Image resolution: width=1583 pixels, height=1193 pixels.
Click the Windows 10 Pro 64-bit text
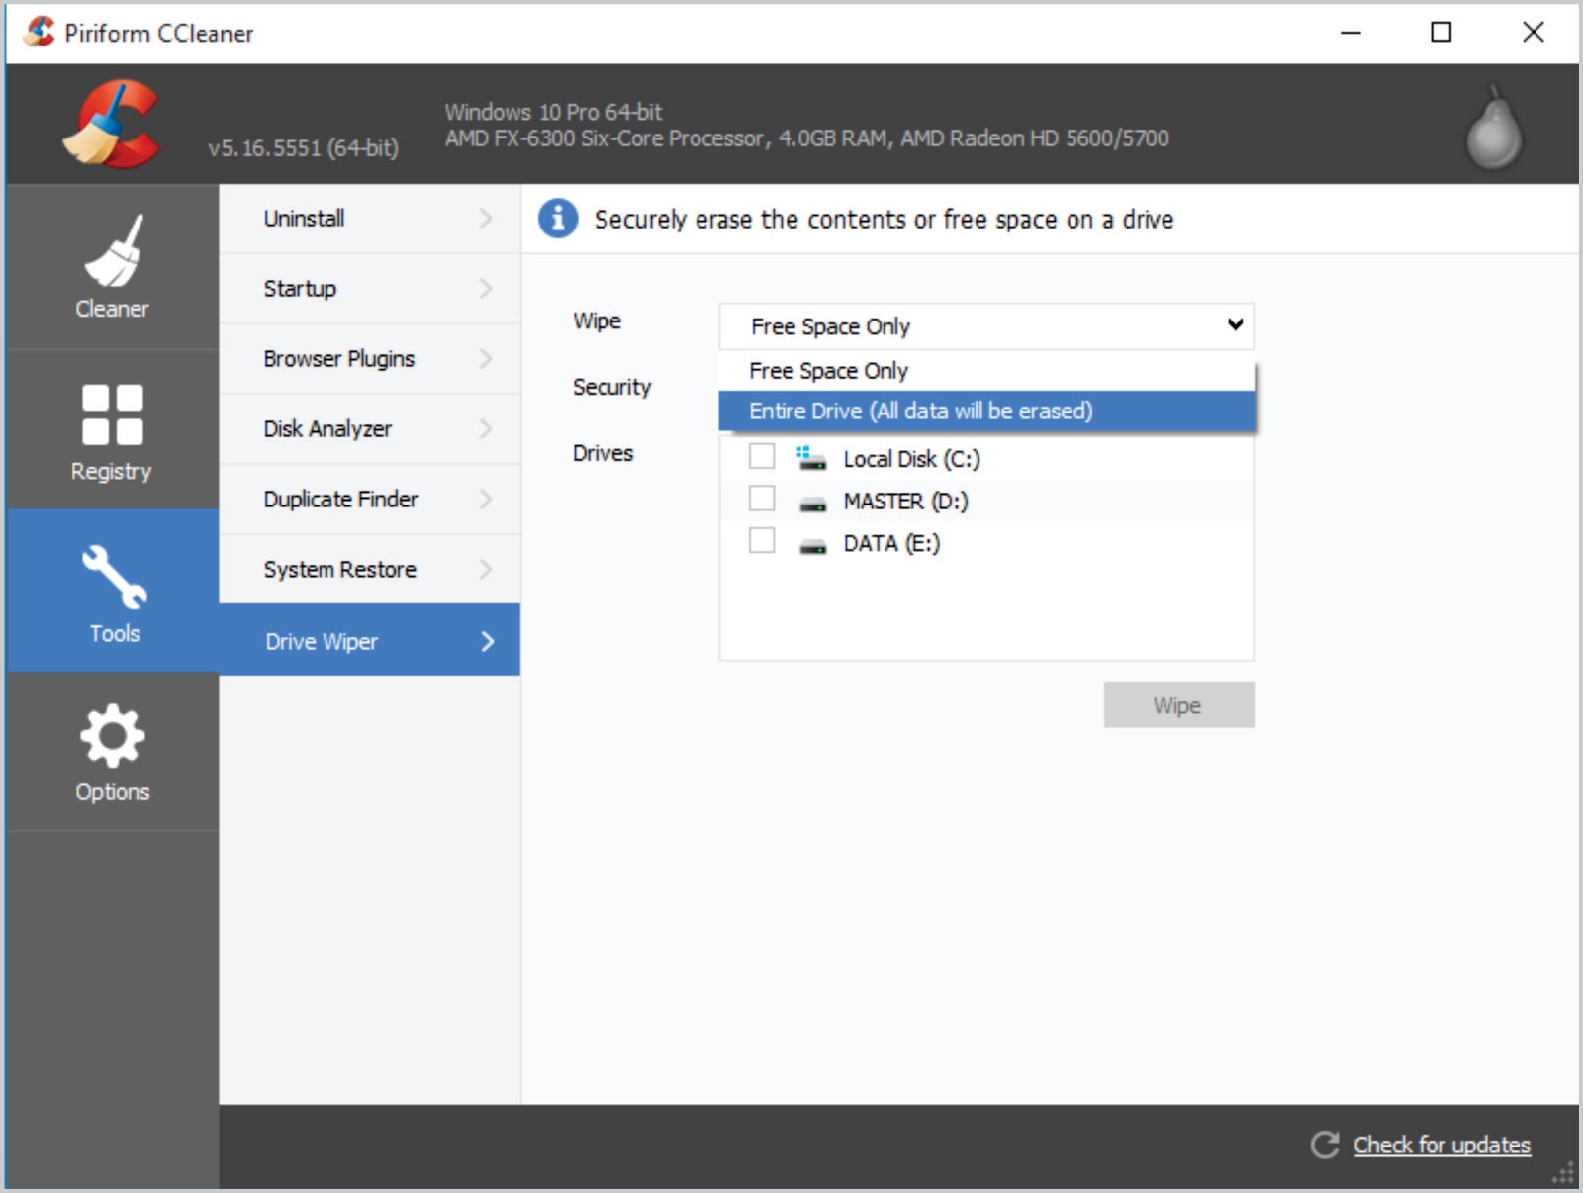click(553, 112)
